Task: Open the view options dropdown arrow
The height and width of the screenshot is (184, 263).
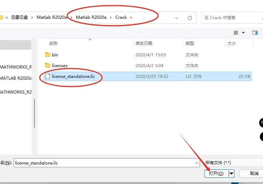Action: click(243, 33)
